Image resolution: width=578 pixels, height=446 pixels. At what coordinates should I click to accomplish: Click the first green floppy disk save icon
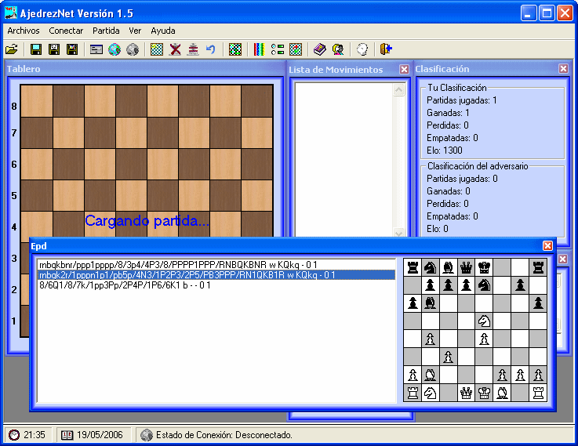[x=35, y=49]
